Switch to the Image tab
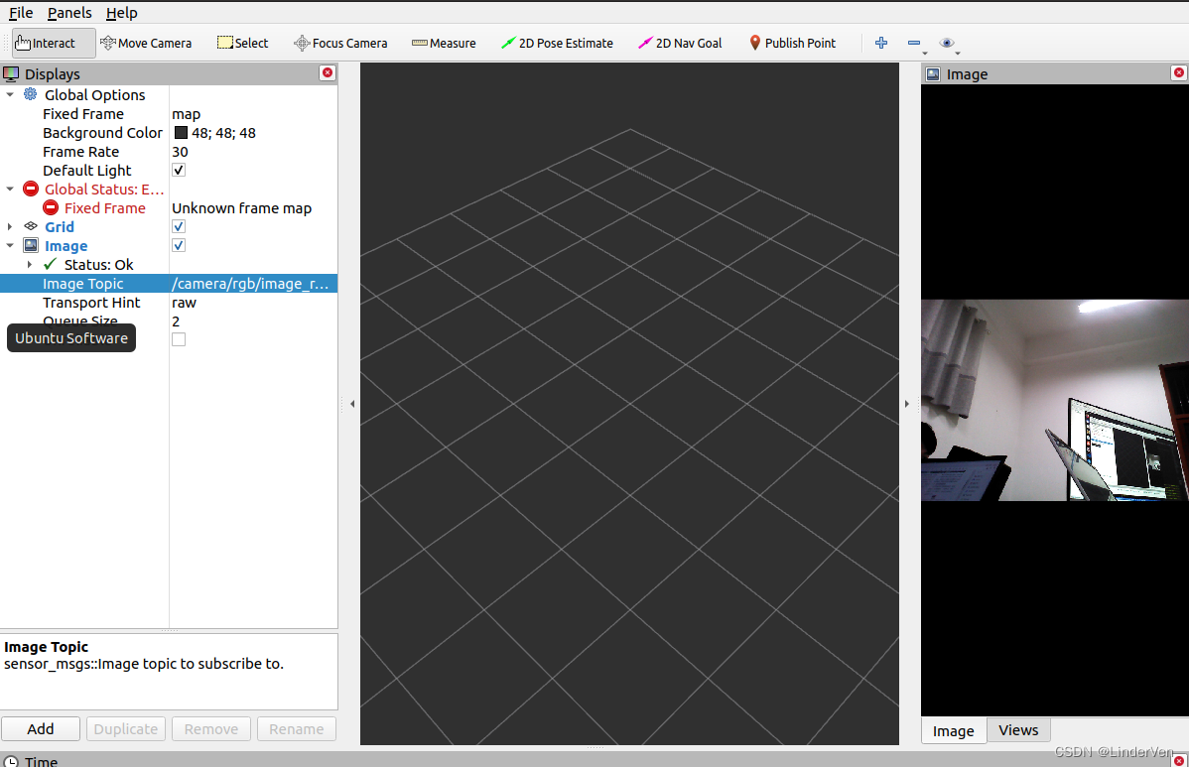Image resolution: width=1189 pixels, height=767 pixels. 953,730
